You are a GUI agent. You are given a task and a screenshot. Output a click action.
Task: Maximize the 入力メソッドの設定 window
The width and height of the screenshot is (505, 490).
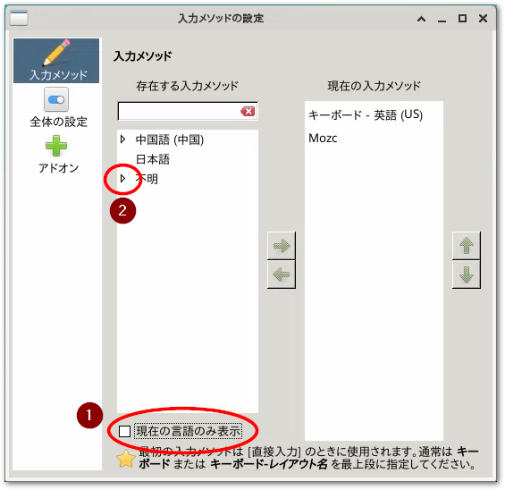pos(462,19)
